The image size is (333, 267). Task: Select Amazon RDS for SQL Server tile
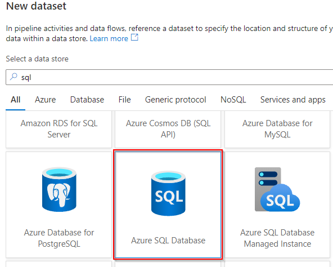pyautogui.click(x=59, y=129)
